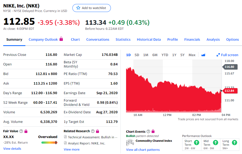Go to the Financials tab

pyautogui.click(x=192, y=39)
